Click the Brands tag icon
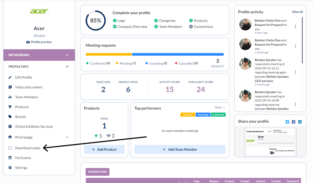 point(10,117)
